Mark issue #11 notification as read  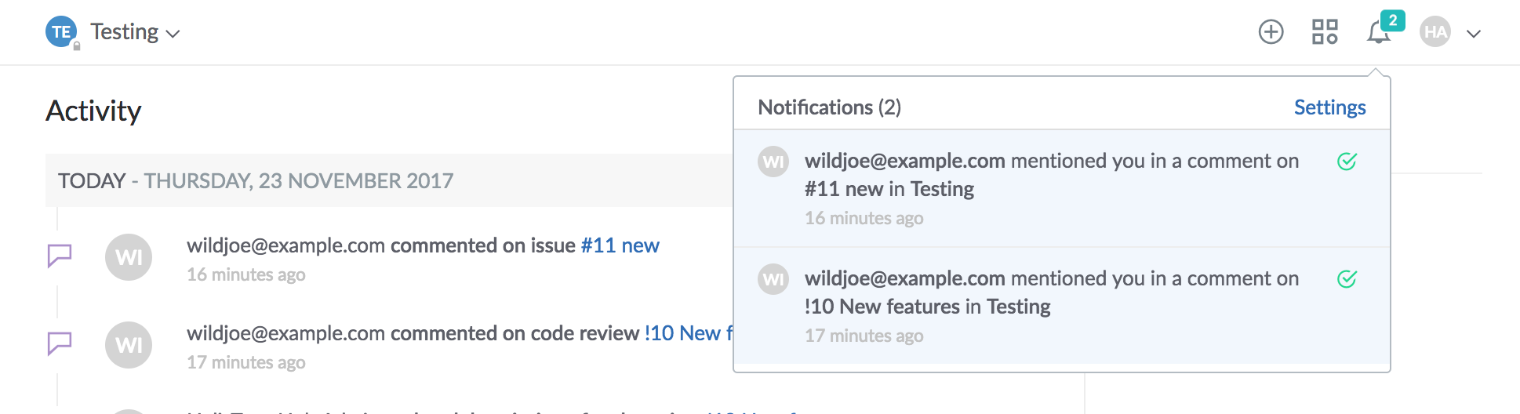click(1347, 162)
